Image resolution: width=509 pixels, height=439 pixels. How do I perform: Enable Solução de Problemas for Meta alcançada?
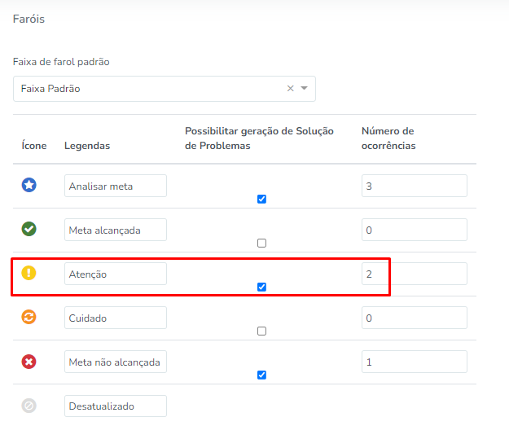coord(261,243)
